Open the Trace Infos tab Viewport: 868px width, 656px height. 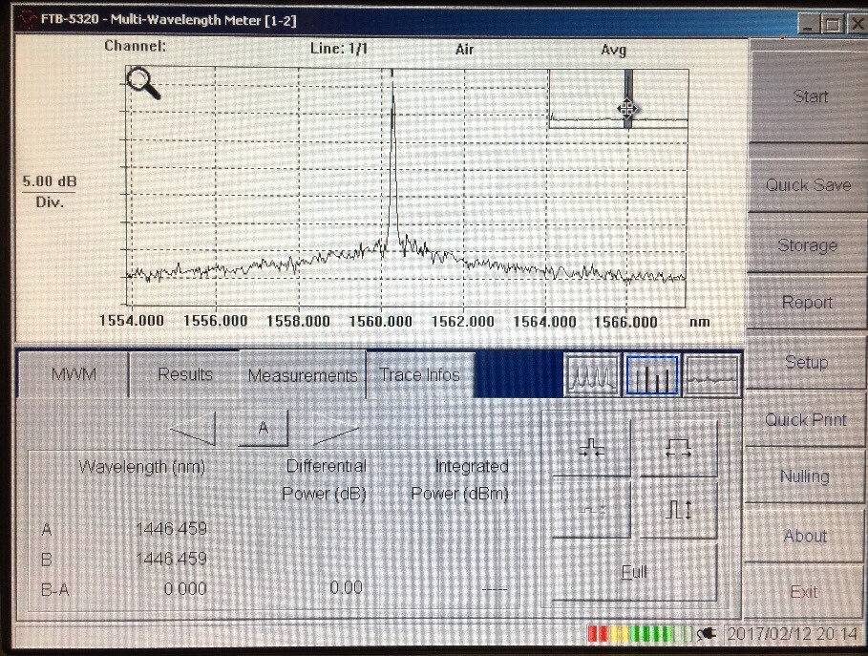pos(419,374)
